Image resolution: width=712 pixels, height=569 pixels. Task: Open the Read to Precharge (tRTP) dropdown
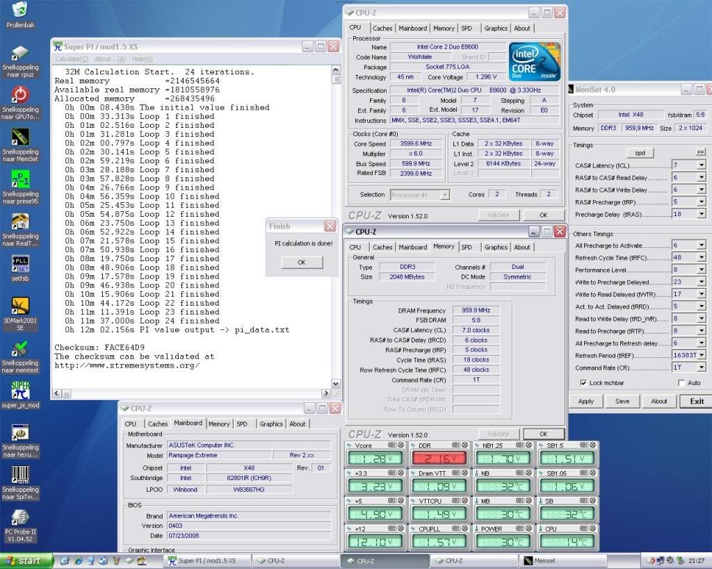coord(702,331)
